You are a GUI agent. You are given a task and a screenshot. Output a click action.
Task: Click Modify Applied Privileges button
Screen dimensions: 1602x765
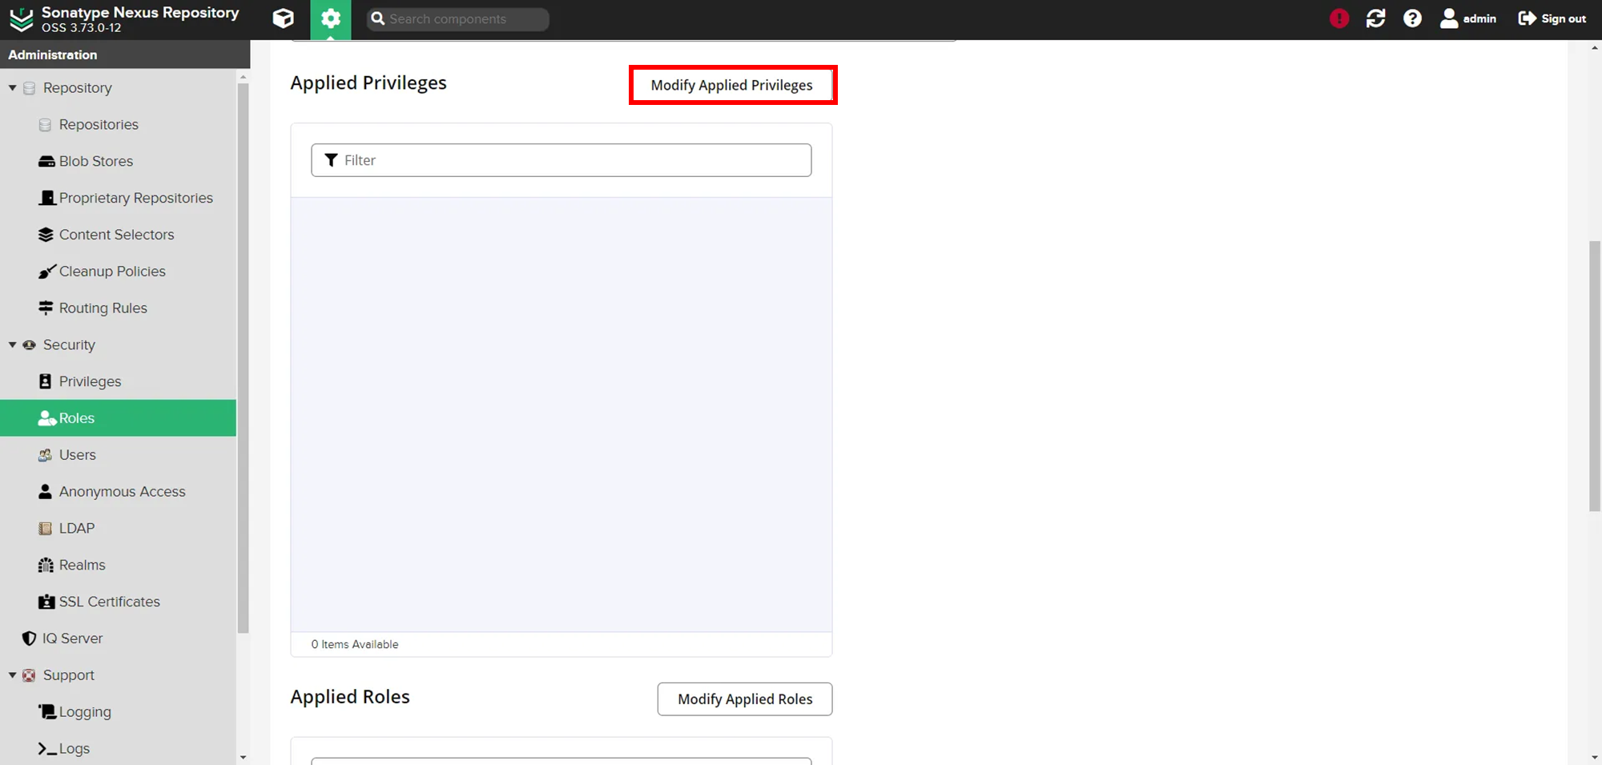732,85
